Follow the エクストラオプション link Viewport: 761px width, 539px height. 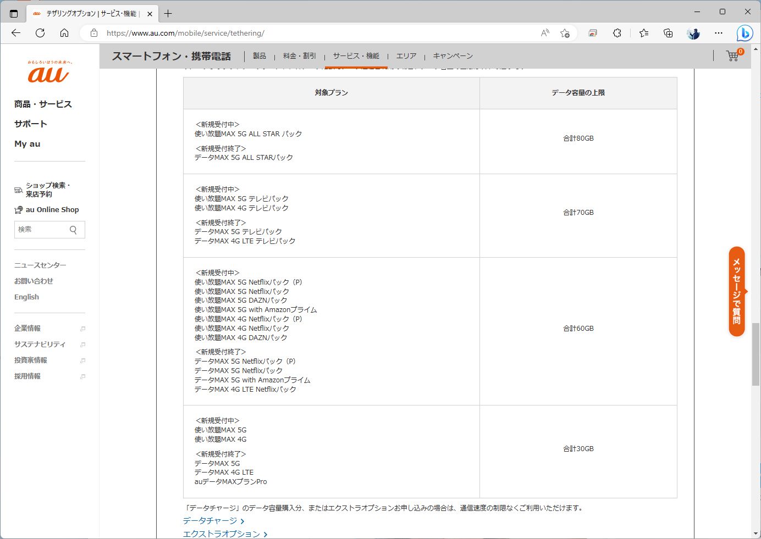pyautogui.click(x=225, y=534)
